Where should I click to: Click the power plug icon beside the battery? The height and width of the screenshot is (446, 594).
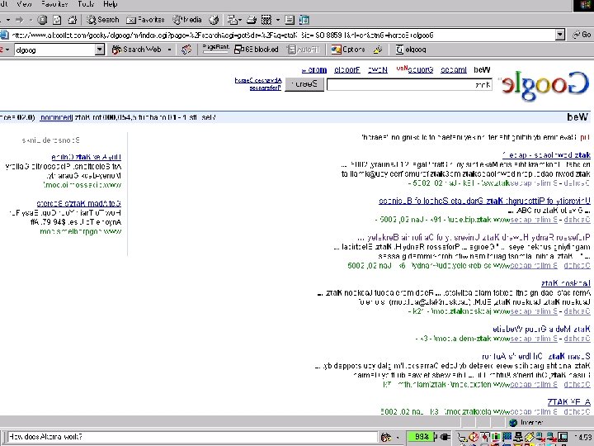click(444, 437)
